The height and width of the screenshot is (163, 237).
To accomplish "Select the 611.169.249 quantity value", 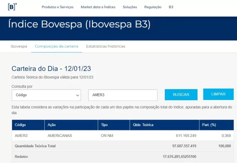I will pos(186,136).
